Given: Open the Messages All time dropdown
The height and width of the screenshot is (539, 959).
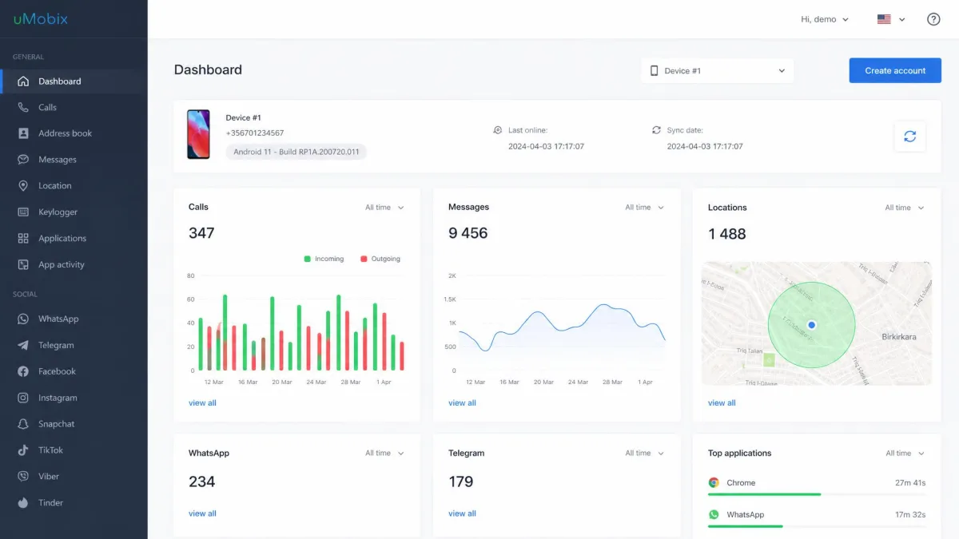Looking at the screenshot, I should [x=644, y=208].
